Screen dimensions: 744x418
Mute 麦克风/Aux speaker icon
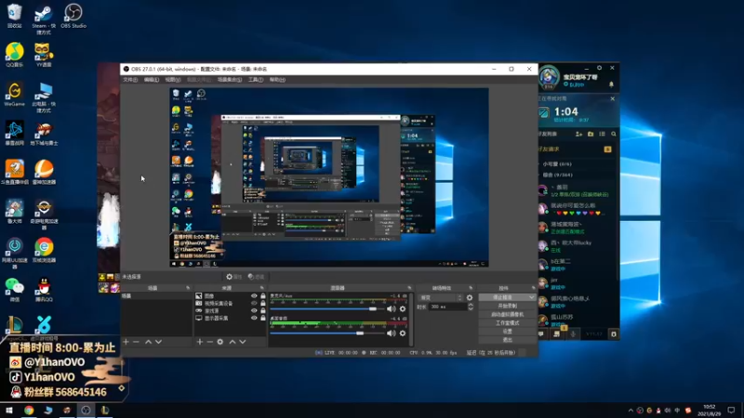[x=391, y=309]
